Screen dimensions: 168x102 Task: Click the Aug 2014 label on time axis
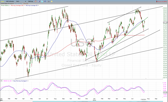pos(148,99)
